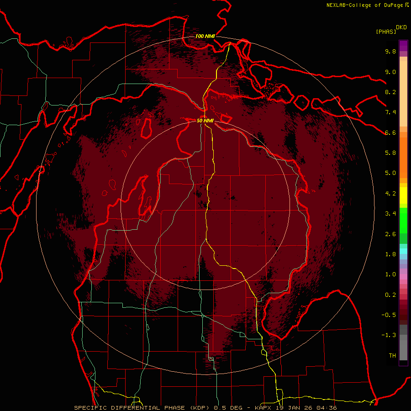Click the 9.0 value on color scale
Viewport: 411px width, 411px height.
pos(390,72)
